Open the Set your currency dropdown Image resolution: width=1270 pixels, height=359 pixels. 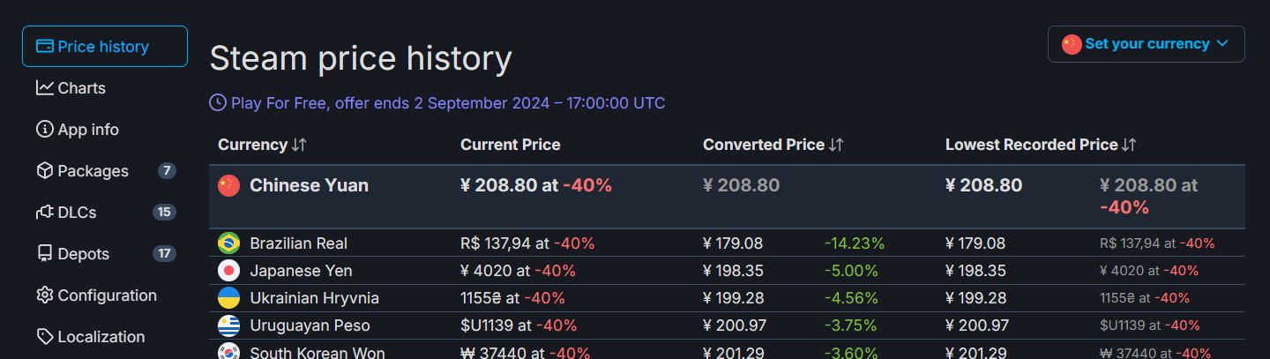(1146, 44)
